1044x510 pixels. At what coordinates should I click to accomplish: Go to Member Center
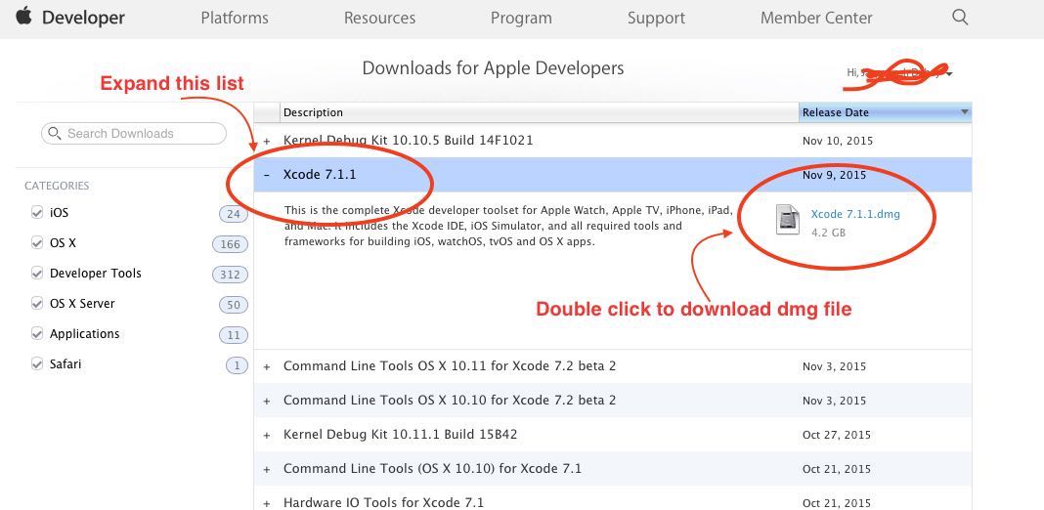pos(816,18)
